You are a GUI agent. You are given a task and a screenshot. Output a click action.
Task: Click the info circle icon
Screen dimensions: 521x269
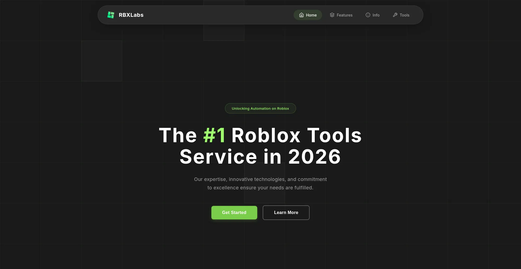[368, 15]
